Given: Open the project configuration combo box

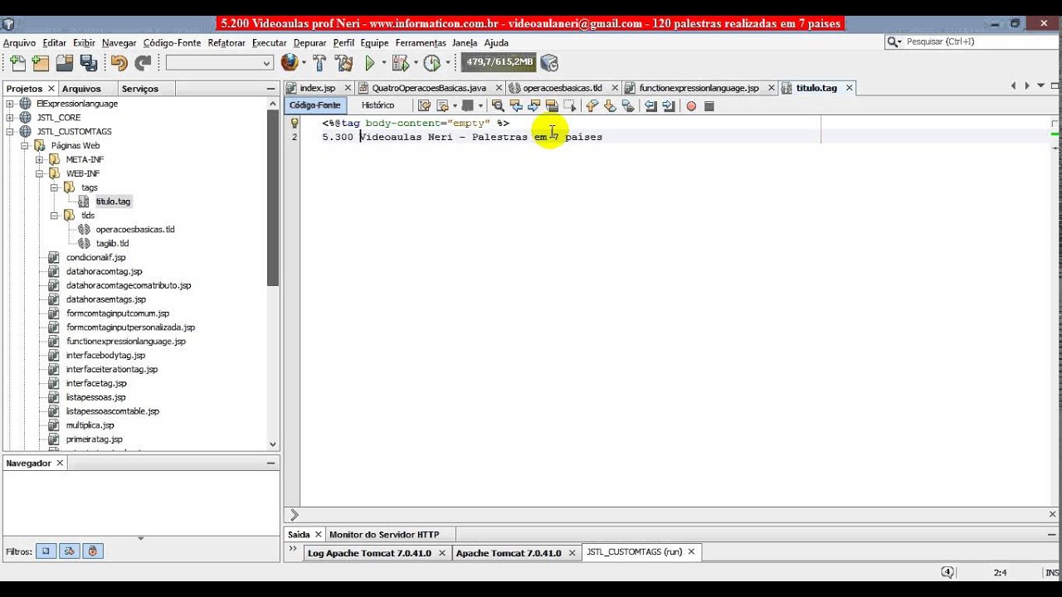Looking at the screenshot, I should coord(220,63).
